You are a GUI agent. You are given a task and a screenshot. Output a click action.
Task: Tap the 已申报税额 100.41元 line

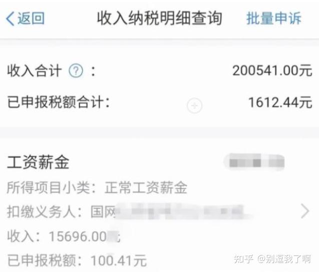pyautogui.click(x=77, y=260)
